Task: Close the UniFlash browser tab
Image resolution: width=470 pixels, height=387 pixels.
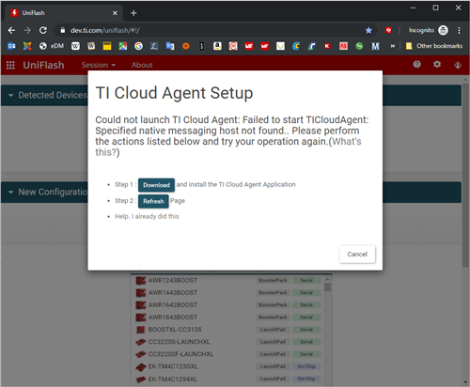Action: [x=115, y=13]
